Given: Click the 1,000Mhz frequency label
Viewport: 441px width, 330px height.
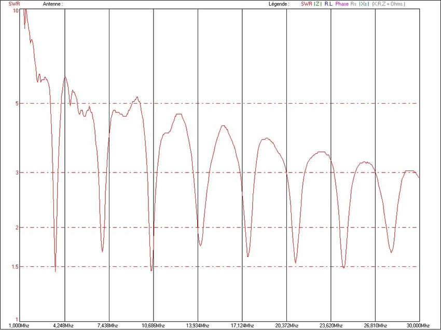Looking at the screenshot, I should pyautogui.click(x=19, y=326).
